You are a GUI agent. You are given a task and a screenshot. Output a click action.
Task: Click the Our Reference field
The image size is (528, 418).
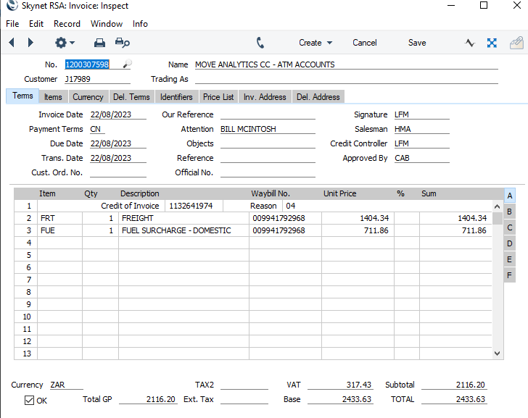(268, 114)
